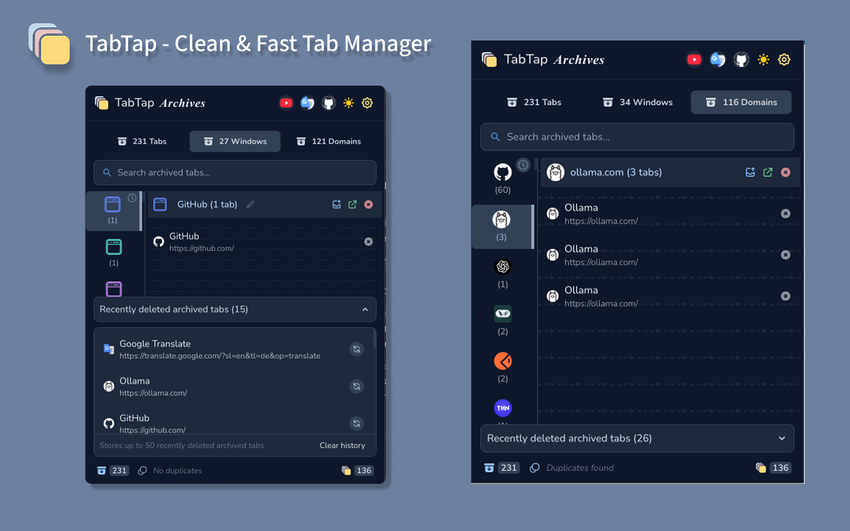Toggle light theme with the sun icon
The image size is (850, 531).
(763, 59)
